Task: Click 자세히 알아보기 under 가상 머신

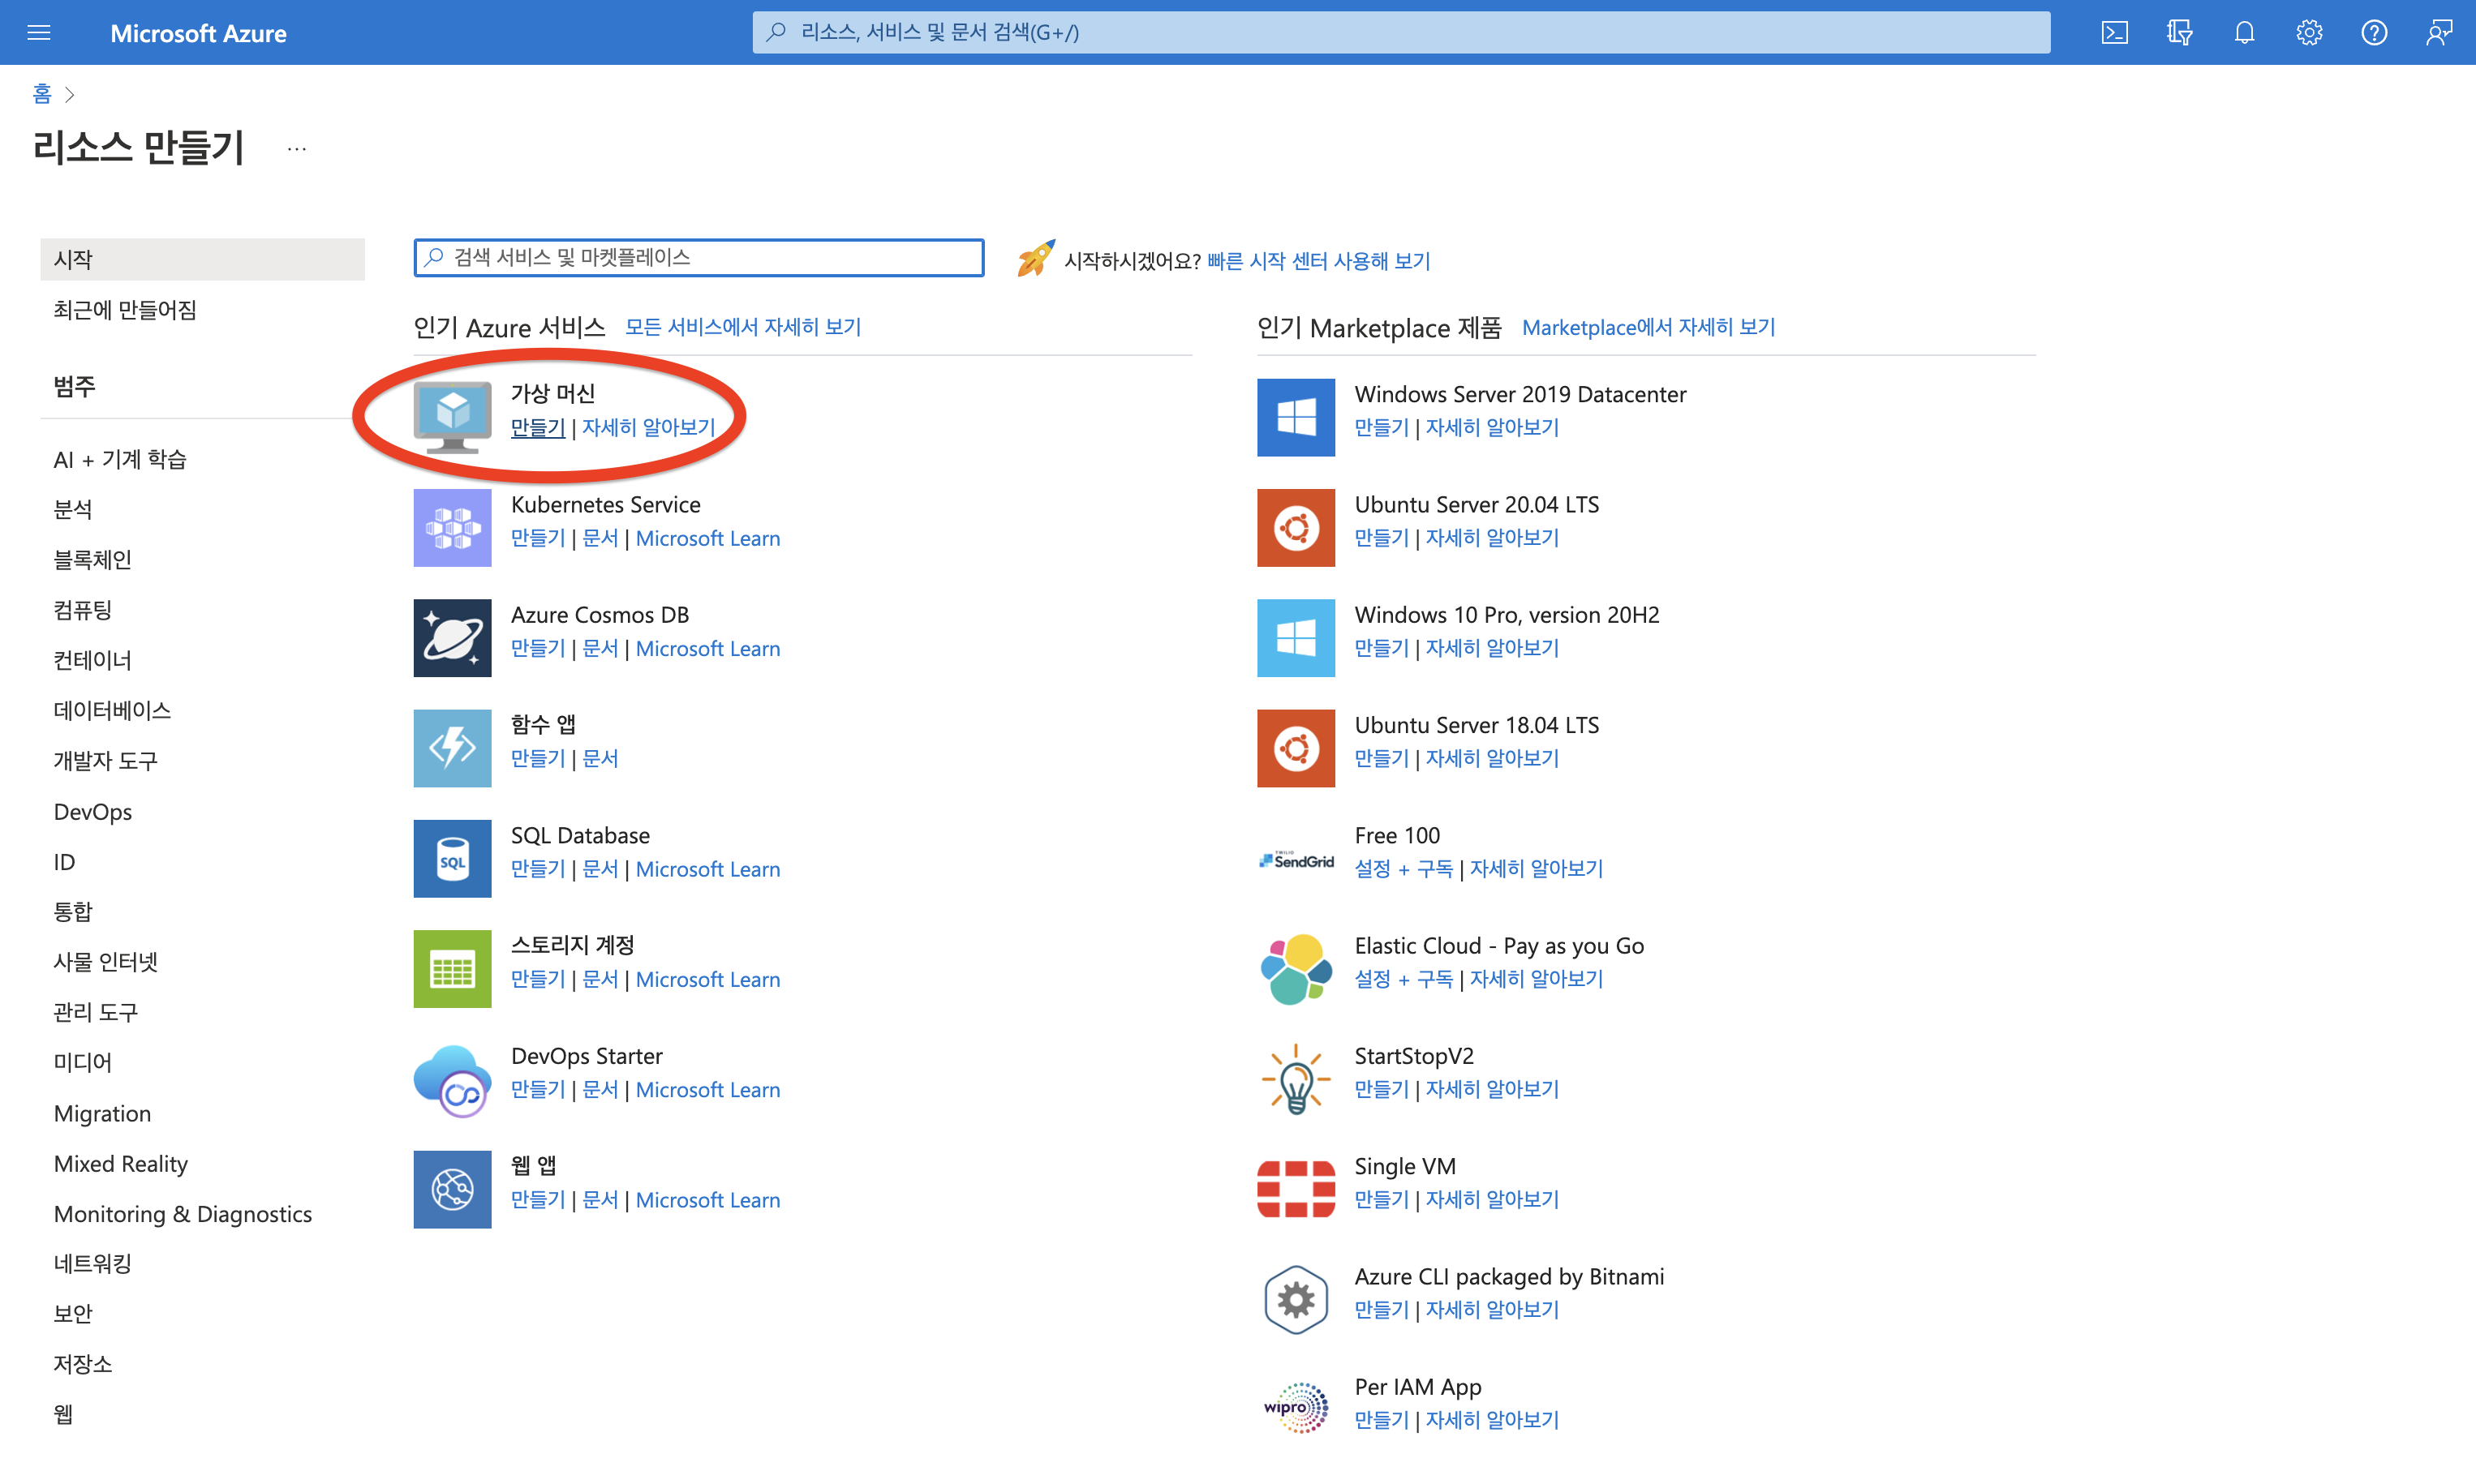Action: tap(648, 427)
